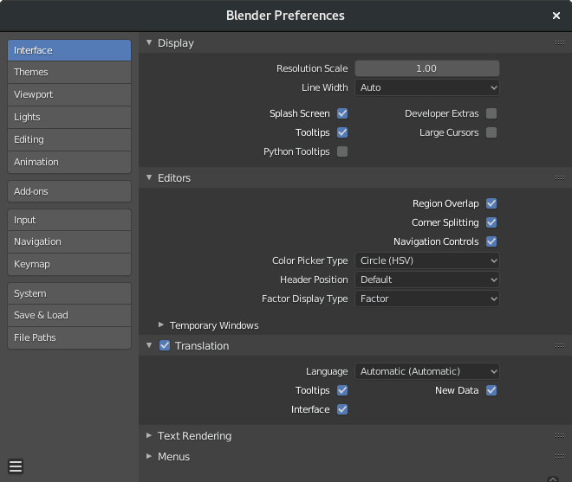This screenshot has width=572, height=482.
Task: Enable Developer Extras
Action: tap(491, 113)
